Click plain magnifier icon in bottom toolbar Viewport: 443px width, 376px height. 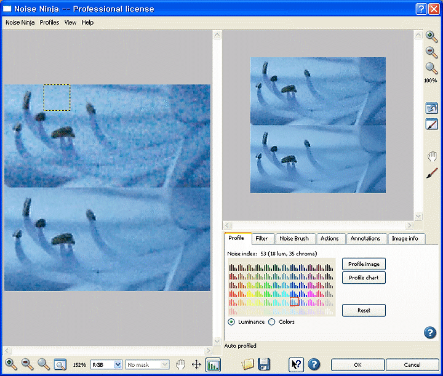[x=44, y=364]
